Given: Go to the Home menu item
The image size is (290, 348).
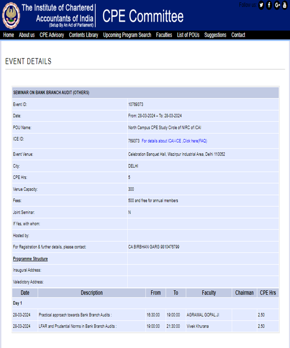Looking at the screenshot, I should [x=9, y=35].
